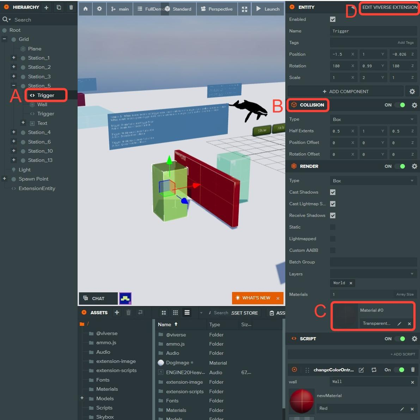Screen dimensions: 420x420
Task: Click the fullscreen viewport icon
Action: coord(244,9)
